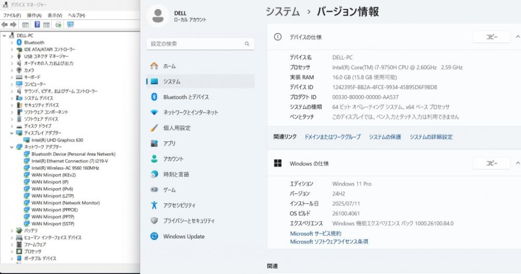The image size is (521, 274).
Task: Click the scan for hardware changes monitor icon
Action: [x=70, y=24]
